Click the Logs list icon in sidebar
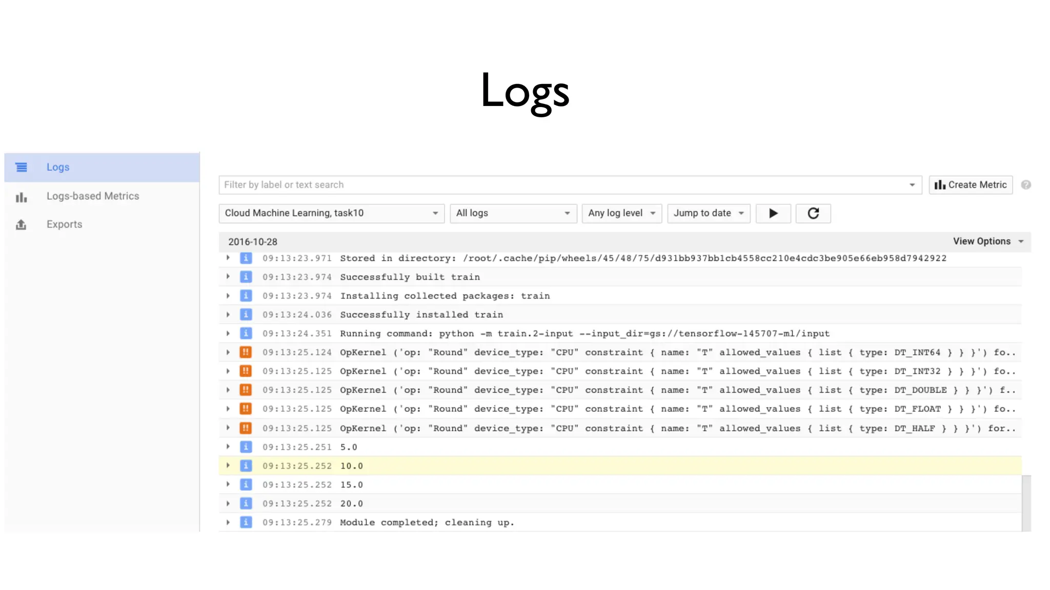 coord(21,167)
